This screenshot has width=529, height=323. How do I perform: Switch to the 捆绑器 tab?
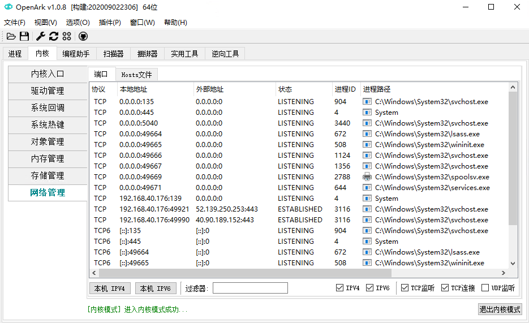148,54
